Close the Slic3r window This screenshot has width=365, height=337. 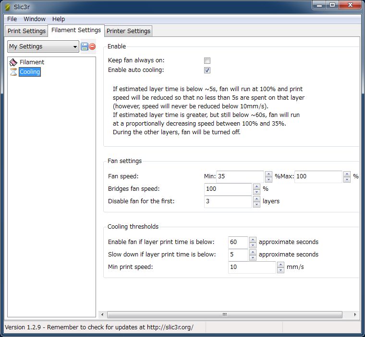tap(350, 5)
